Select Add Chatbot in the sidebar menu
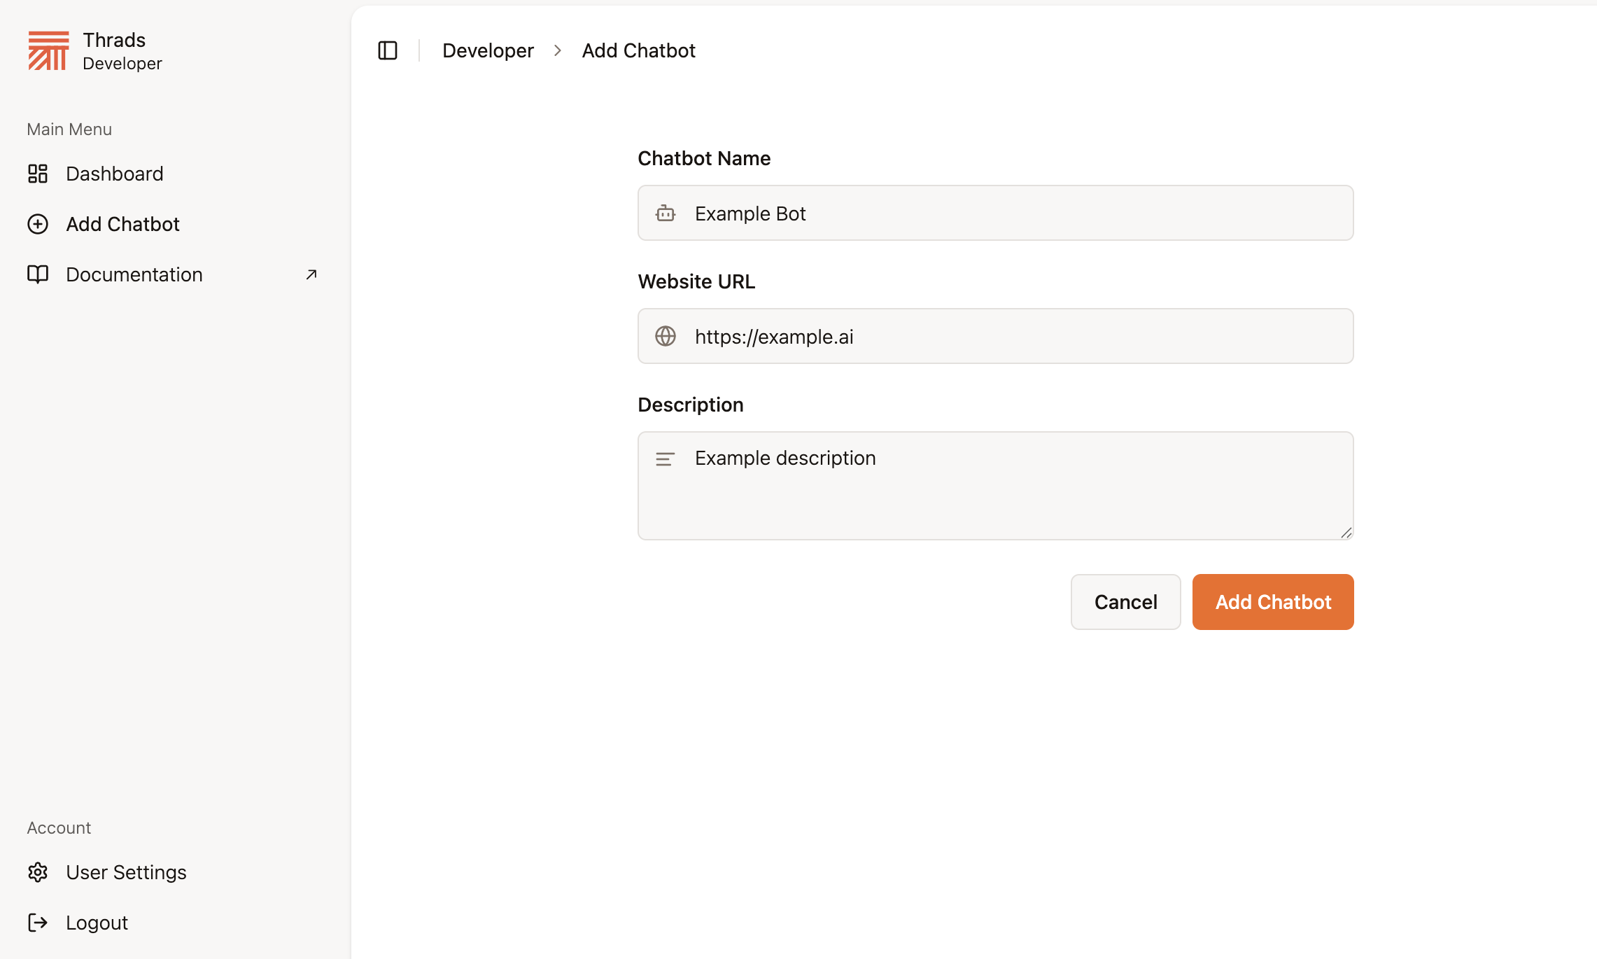The width and height of the screenshot is (1597, 959). tap(123, 224)
